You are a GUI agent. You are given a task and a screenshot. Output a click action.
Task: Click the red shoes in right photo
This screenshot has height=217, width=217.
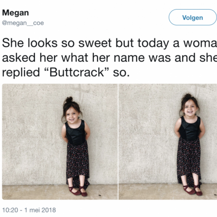pos(193,190)
